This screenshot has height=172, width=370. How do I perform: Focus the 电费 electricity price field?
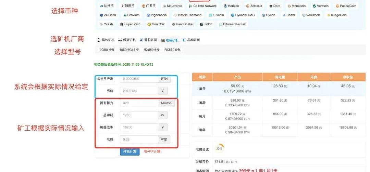tap(139, 140)
